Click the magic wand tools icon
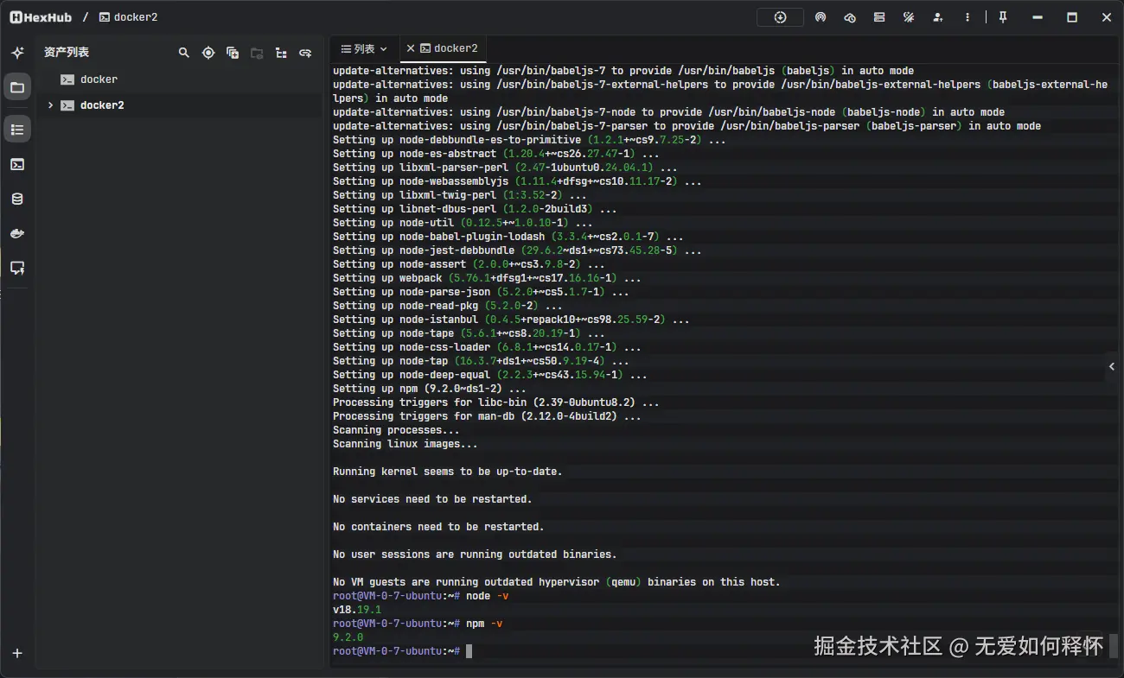 click(909, 17)
